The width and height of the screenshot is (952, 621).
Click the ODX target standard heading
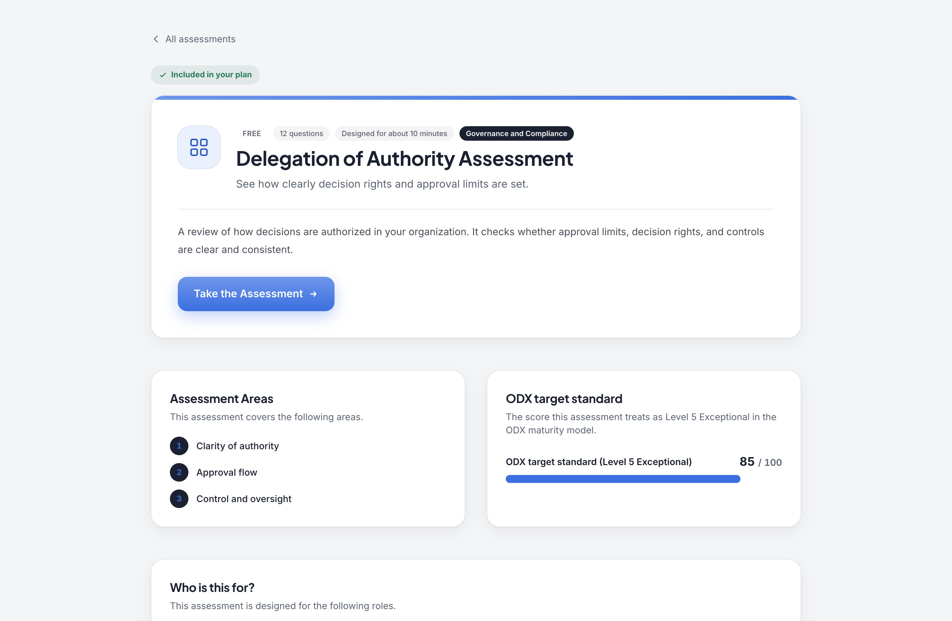[564, 398]
